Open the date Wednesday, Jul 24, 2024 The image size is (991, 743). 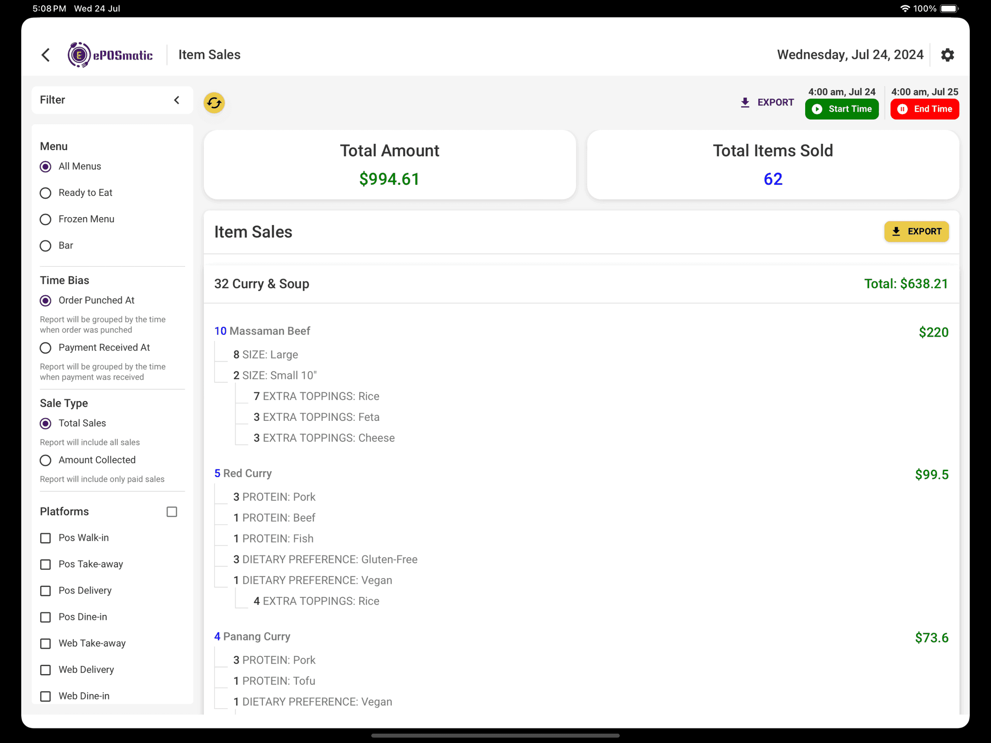(x=850, y=55)
